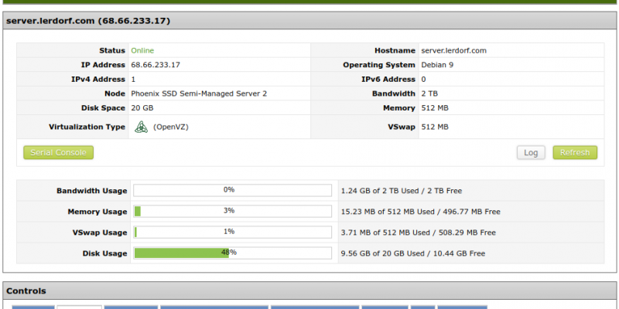Select the leftmost blue tab under Controls
619x309 pixels.
pyautogui.click(x=33, y=307)
